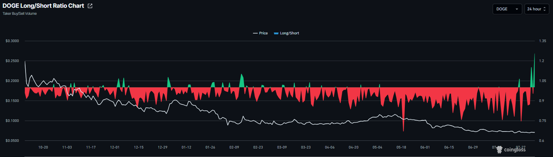Click the $0.2000 price axis label
553x157 pixels.
click(x=12, y=81)
